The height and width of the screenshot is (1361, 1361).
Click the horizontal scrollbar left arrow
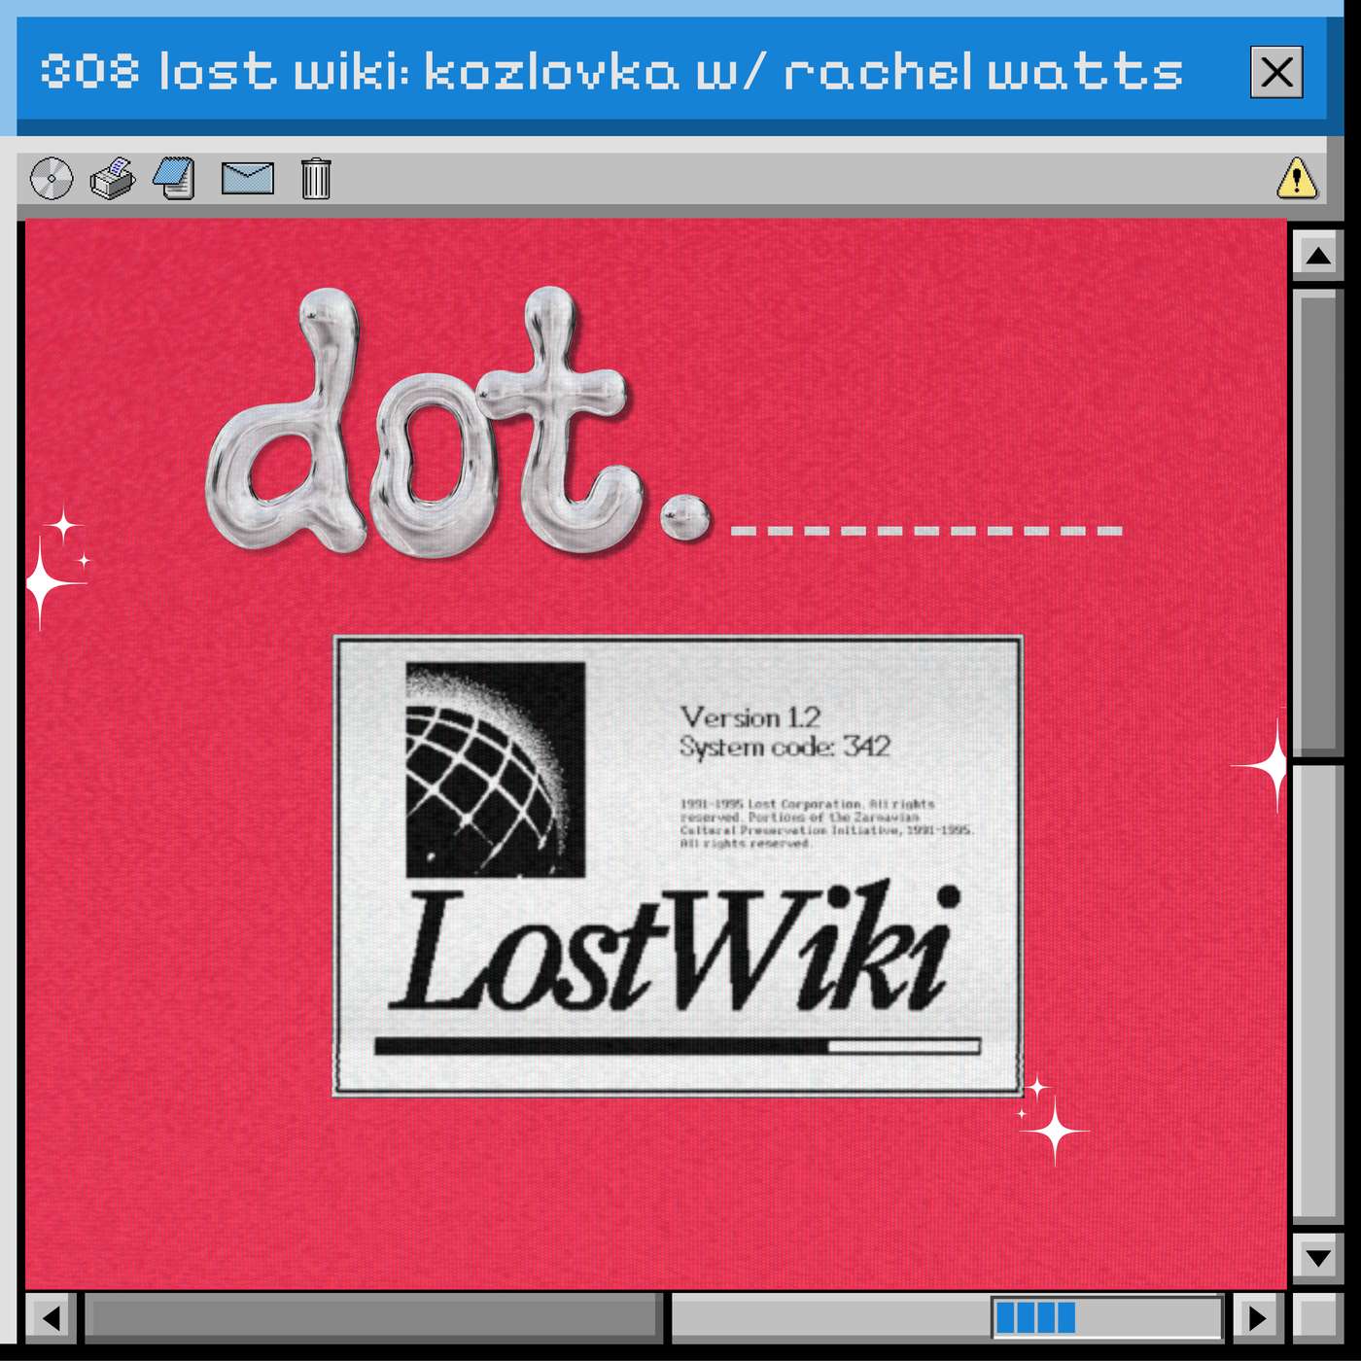51,1318
